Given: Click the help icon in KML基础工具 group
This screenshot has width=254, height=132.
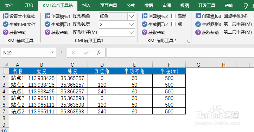Looking at the screenshot, I should 6,33.
